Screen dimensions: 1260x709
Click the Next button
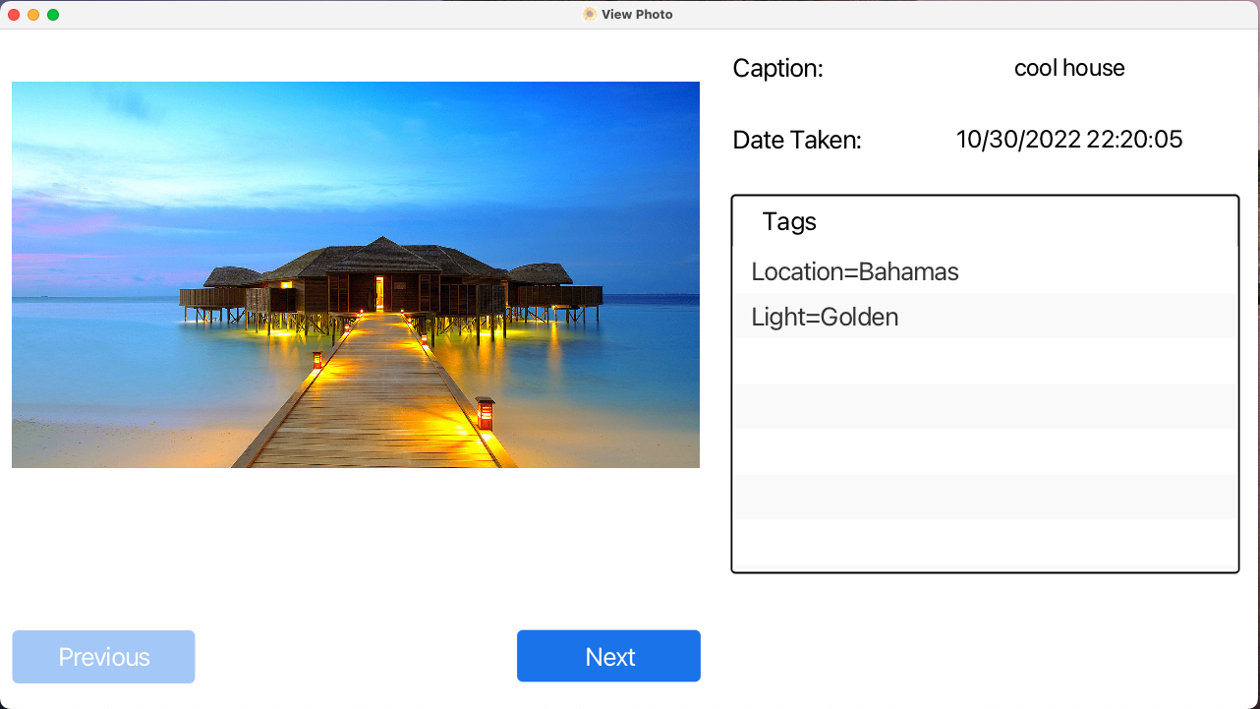tap(608, 656)
